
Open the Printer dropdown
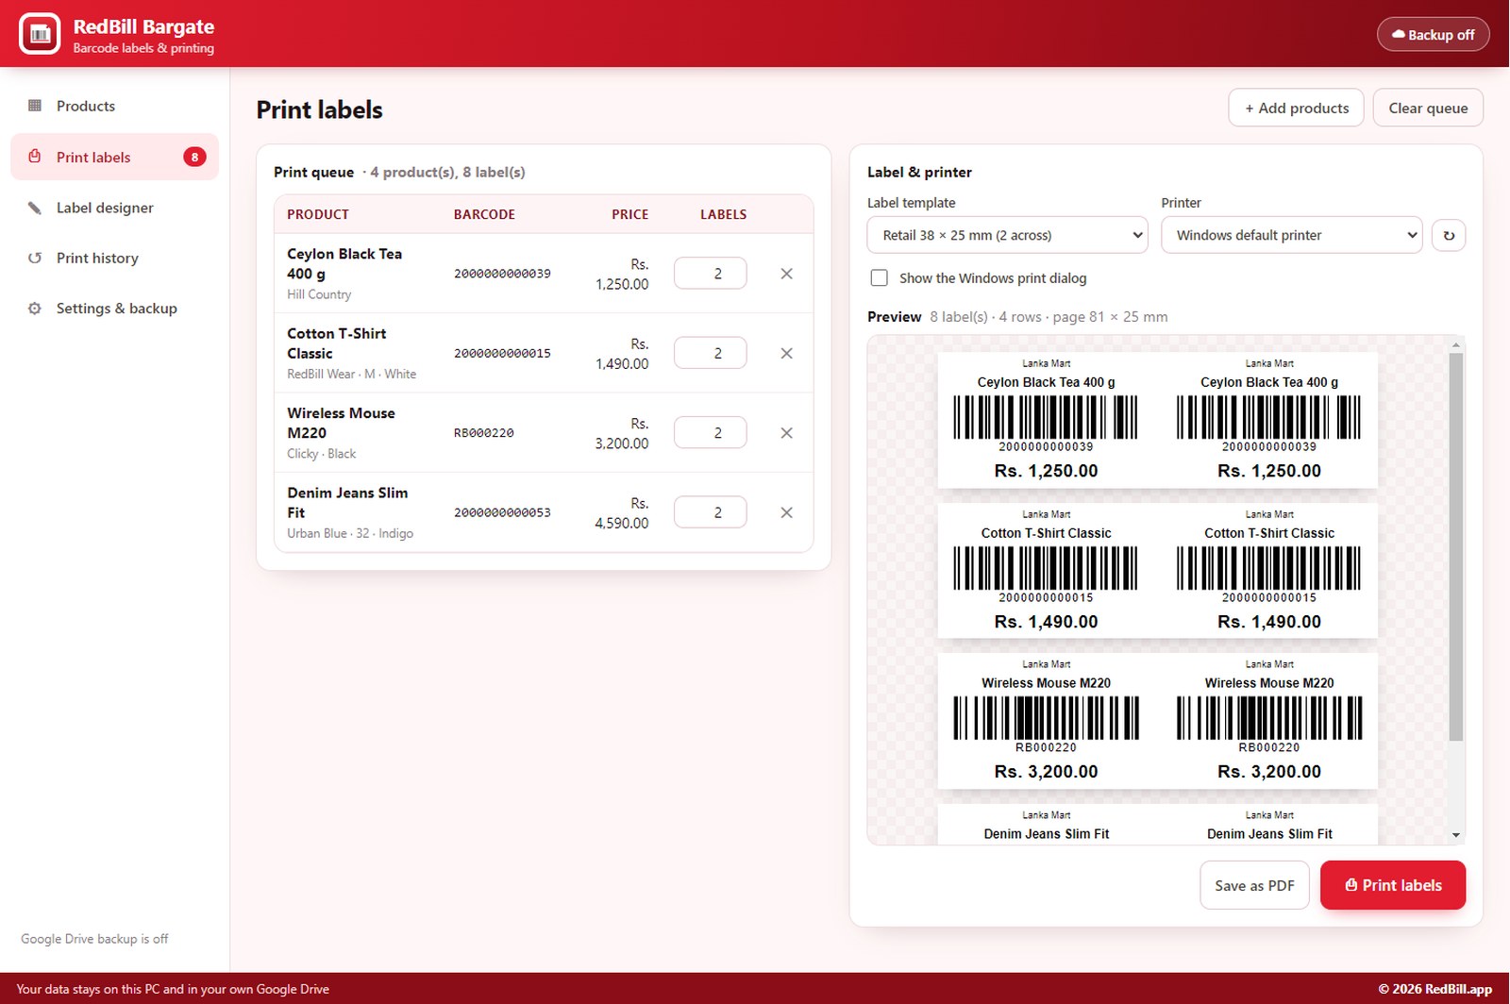(x=1292, y=235)
